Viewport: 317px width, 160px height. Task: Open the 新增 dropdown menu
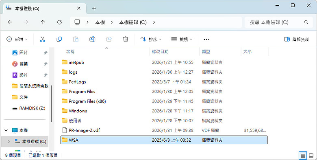[17, 39]
